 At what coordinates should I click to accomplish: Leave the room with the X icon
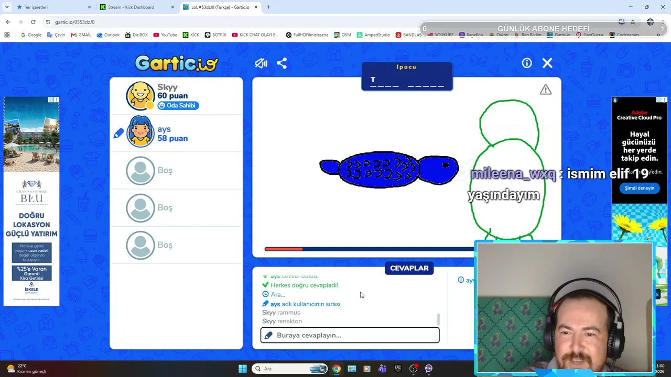coord(547,63)
